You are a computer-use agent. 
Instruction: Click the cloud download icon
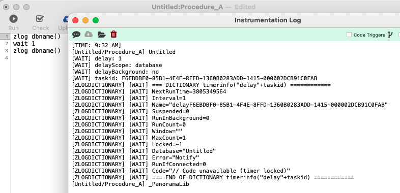tap(89, 35)
